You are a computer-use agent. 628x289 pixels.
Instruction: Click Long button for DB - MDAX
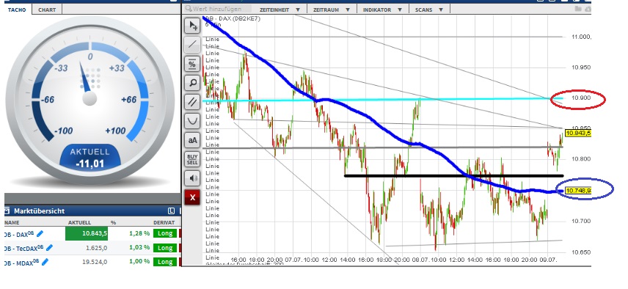pyautogui.click(x=164, y=262)
